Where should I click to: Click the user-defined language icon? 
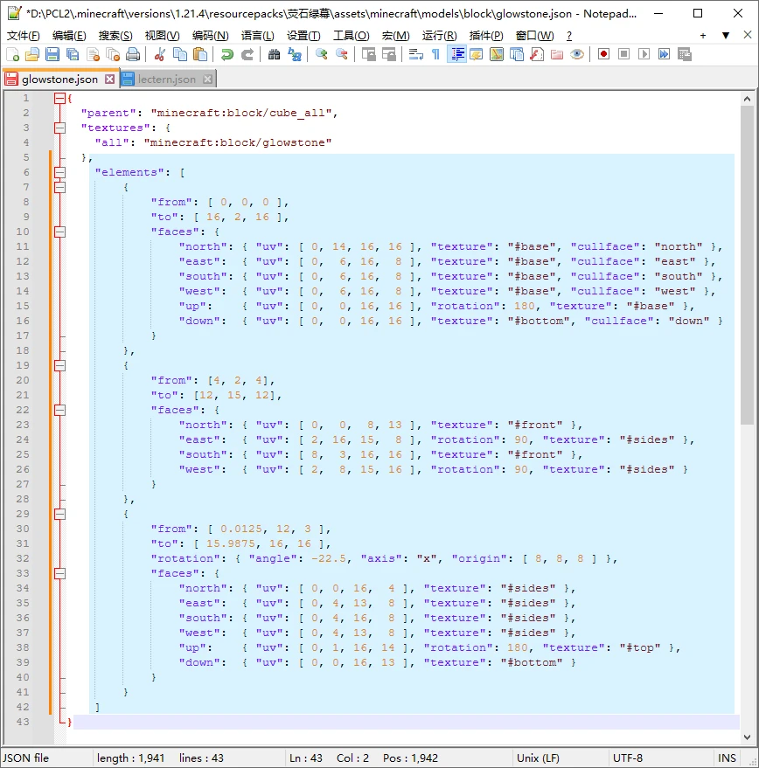click(x=476, y=54)
